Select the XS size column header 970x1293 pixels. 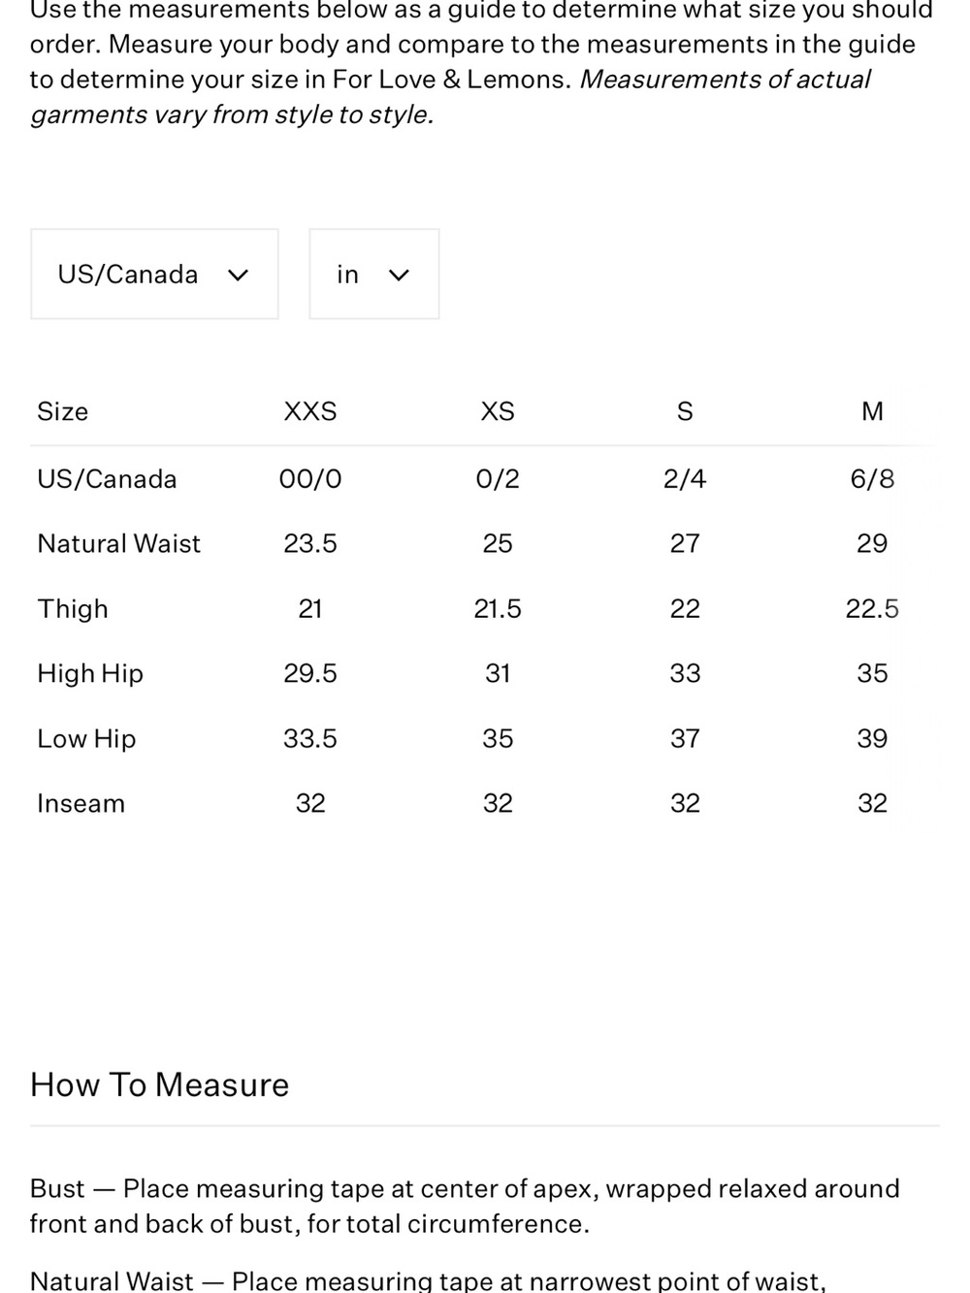(x=498, y=411)
